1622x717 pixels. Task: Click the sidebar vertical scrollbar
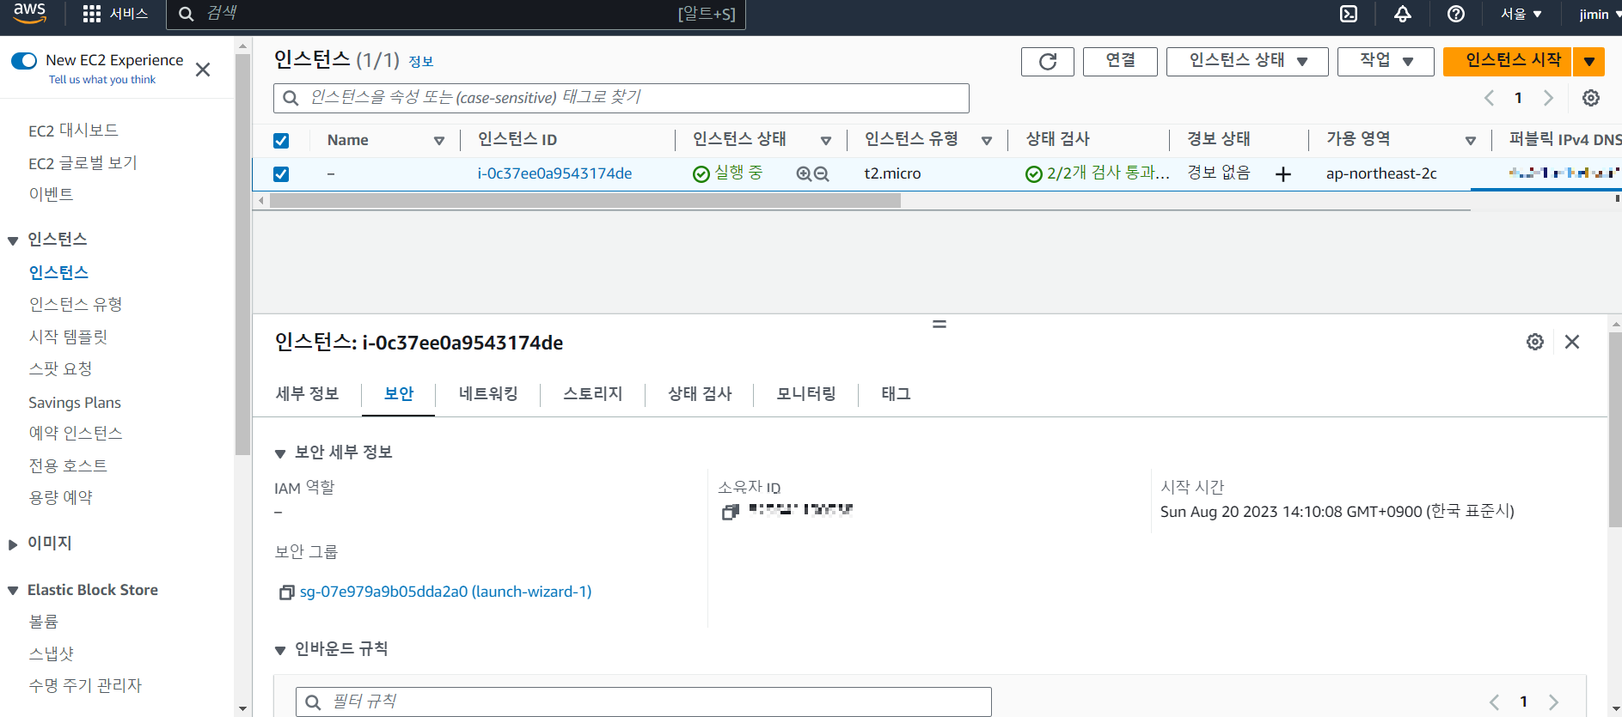242,255
